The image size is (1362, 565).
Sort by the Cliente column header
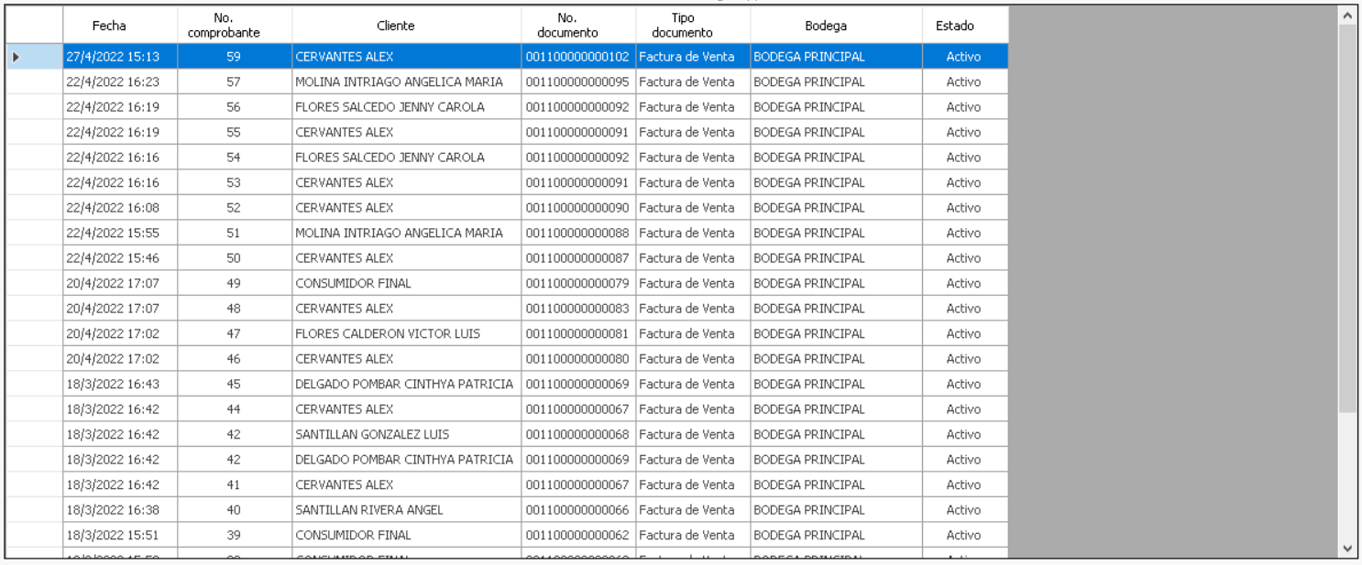coord(396,26)
